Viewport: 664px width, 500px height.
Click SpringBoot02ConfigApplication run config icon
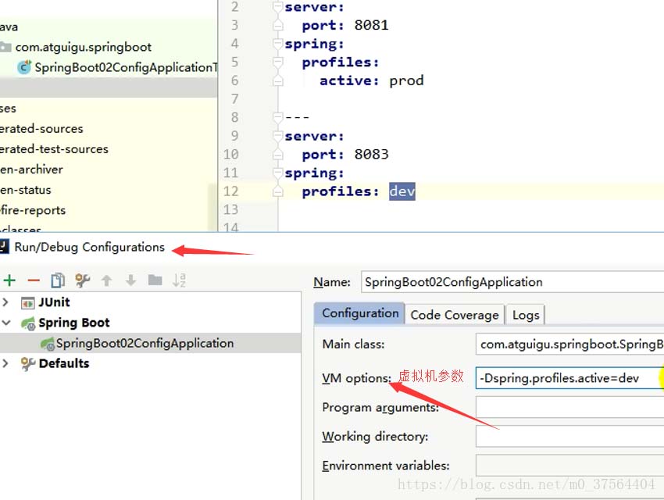tap(47, 344)
